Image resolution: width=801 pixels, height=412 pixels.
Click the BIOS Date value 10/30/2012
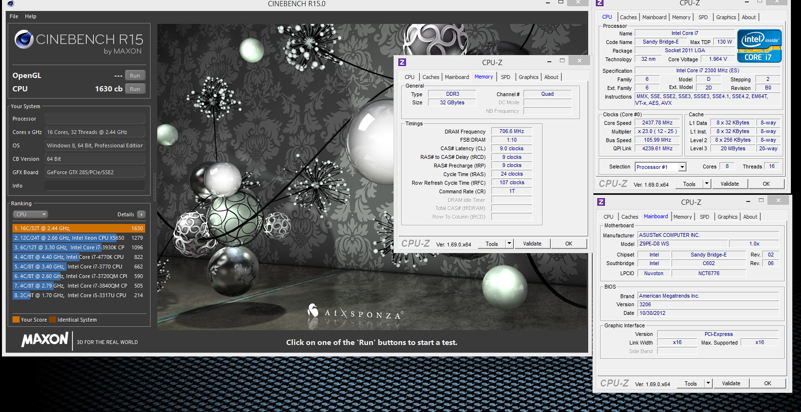click(708, 313)
